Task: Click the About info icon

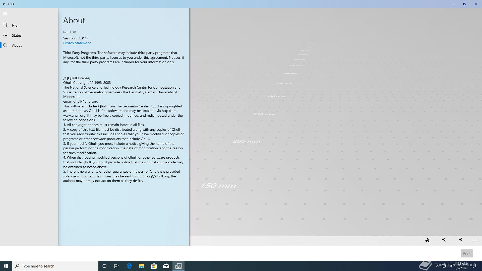Action: click(x=5, y=45)
